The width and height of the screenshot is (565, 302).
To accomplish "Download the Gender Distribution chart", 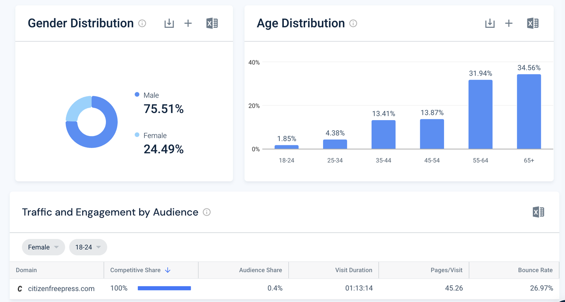I will click(169, 23).
